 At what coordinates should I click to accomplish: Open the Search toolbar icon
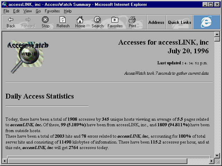(x=97, y=20)
